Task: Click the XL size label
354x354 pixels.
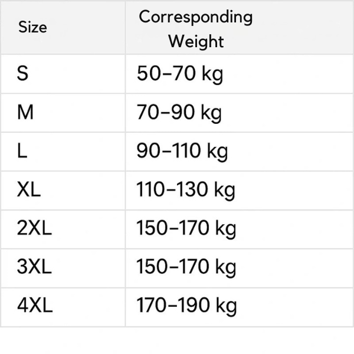Action: pyautogui.click(x=29, y=190)
